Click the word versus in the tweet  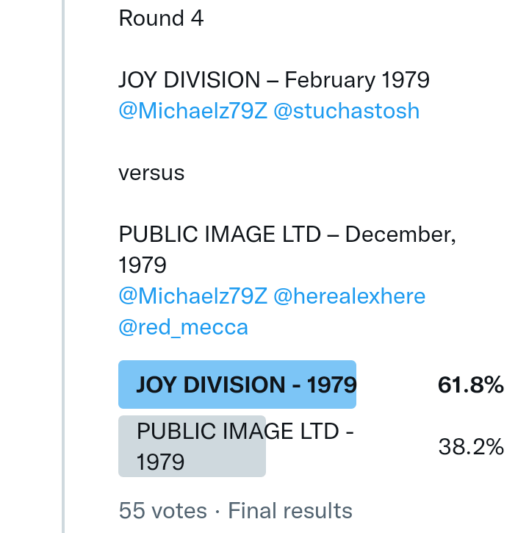[151, 173]
